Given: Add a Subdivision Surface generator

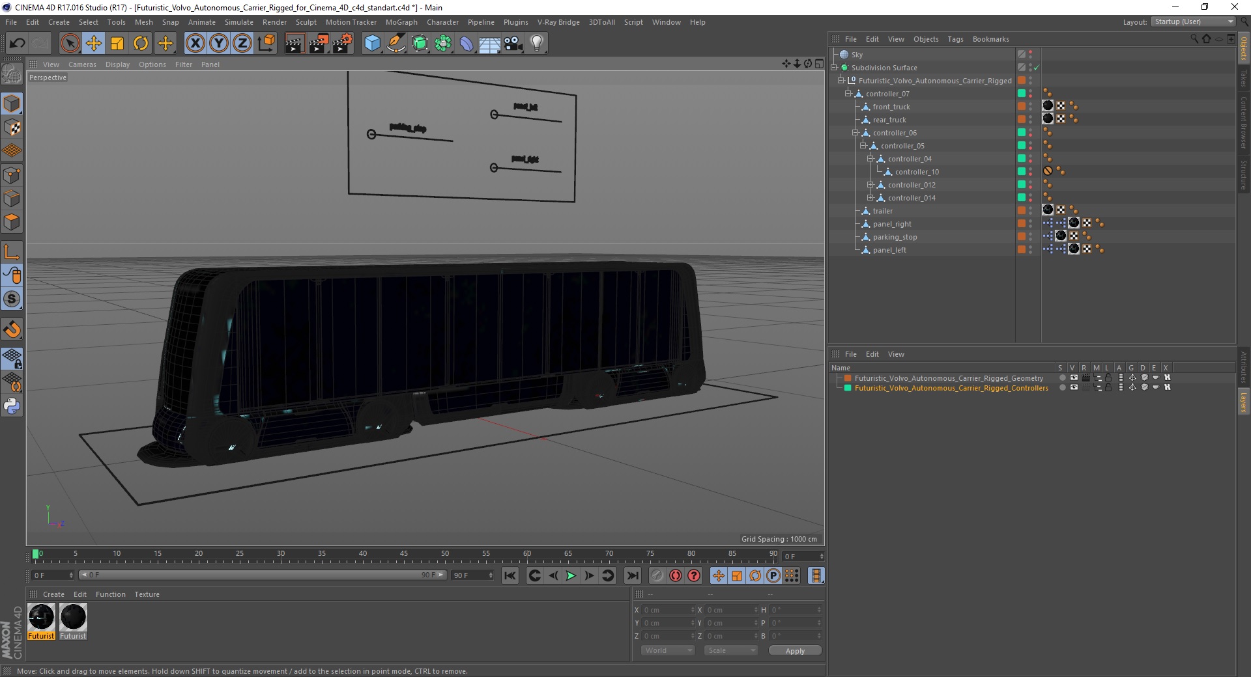Looking at the screenshot, I should pyautogui.click(x=420, y=44).
